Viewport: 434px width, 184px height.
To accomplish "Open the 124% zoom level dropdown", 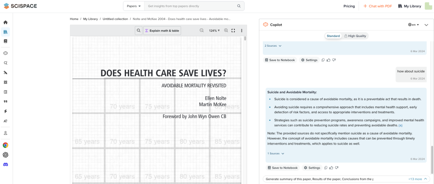I will (214, 31).
